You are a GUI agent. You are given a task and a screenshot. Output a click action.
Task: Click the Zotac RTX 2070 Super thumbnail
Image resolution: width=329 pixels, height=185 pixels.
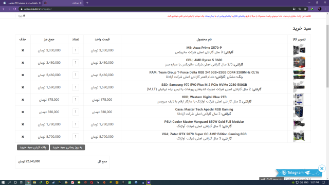point(299,137)
